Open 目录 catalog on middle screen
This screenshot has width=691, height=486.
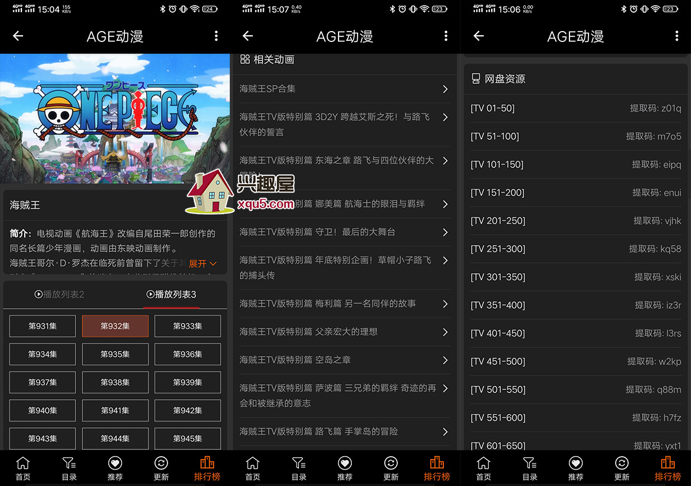pyautogui.click(x=299, y=468)
